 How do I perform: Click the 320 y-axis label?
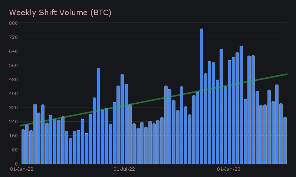(x=13, y=107)
